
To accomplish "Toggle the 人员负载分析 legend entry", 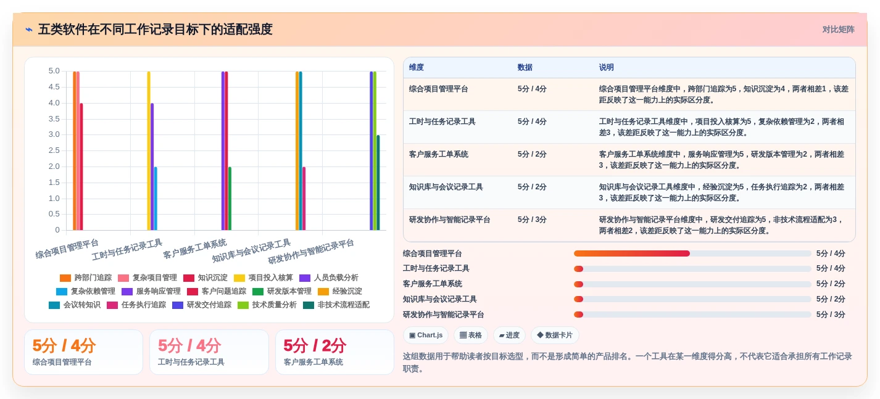I will click(329, 278).
